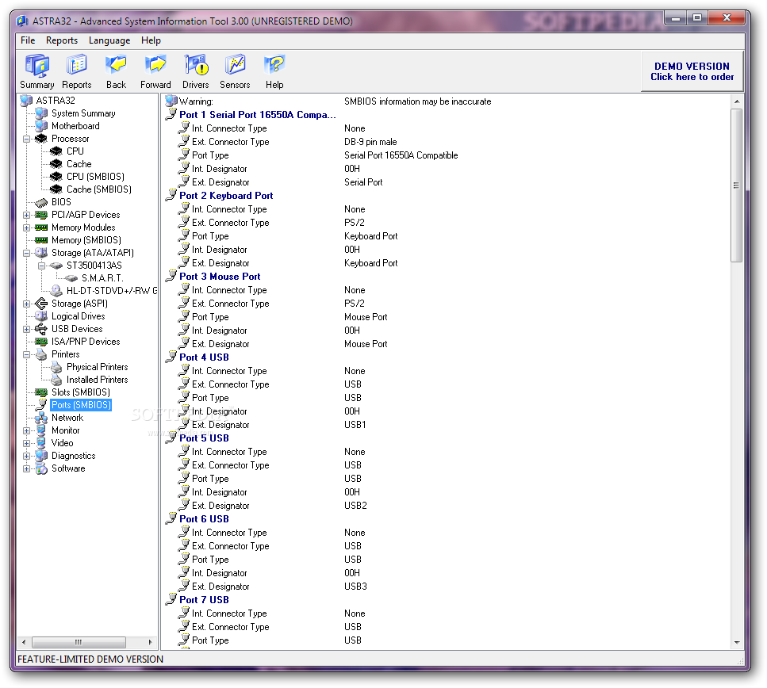The height and width of the screenshot is (688, 767).
Task: Click the Help toolbar icon
Action: coord(274,71)
